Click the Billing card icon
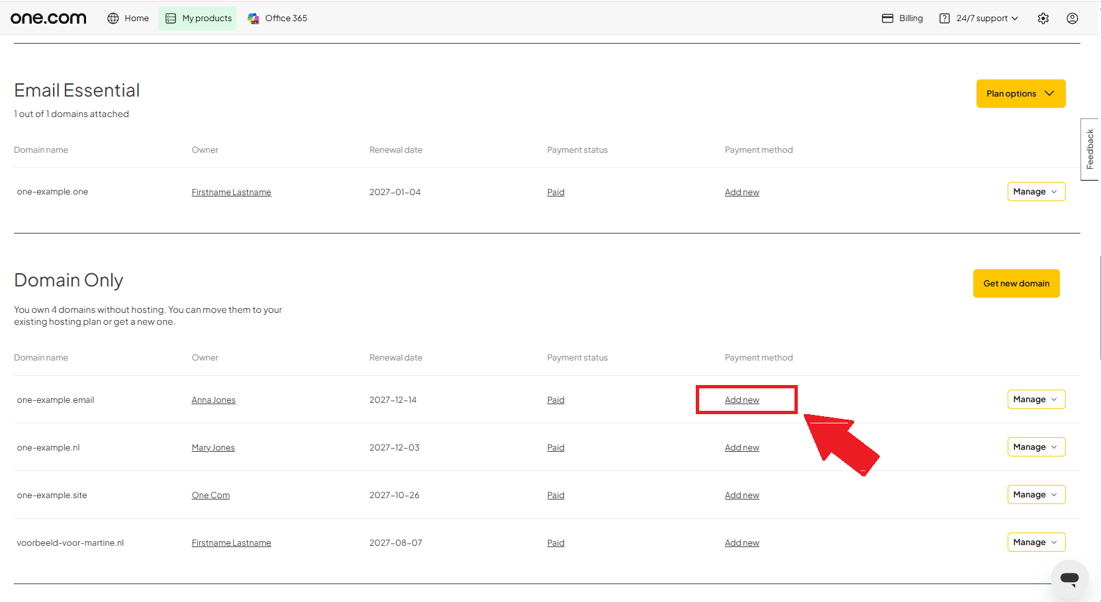The height and width of the screenshot is (602, 1101). point(888,19)
